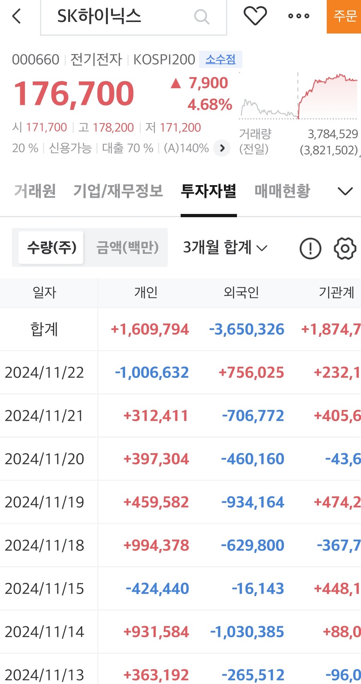Tap 외국인 value -706,772
The height and width of the screenshot is (684, 361).
[x=253, y=416]
